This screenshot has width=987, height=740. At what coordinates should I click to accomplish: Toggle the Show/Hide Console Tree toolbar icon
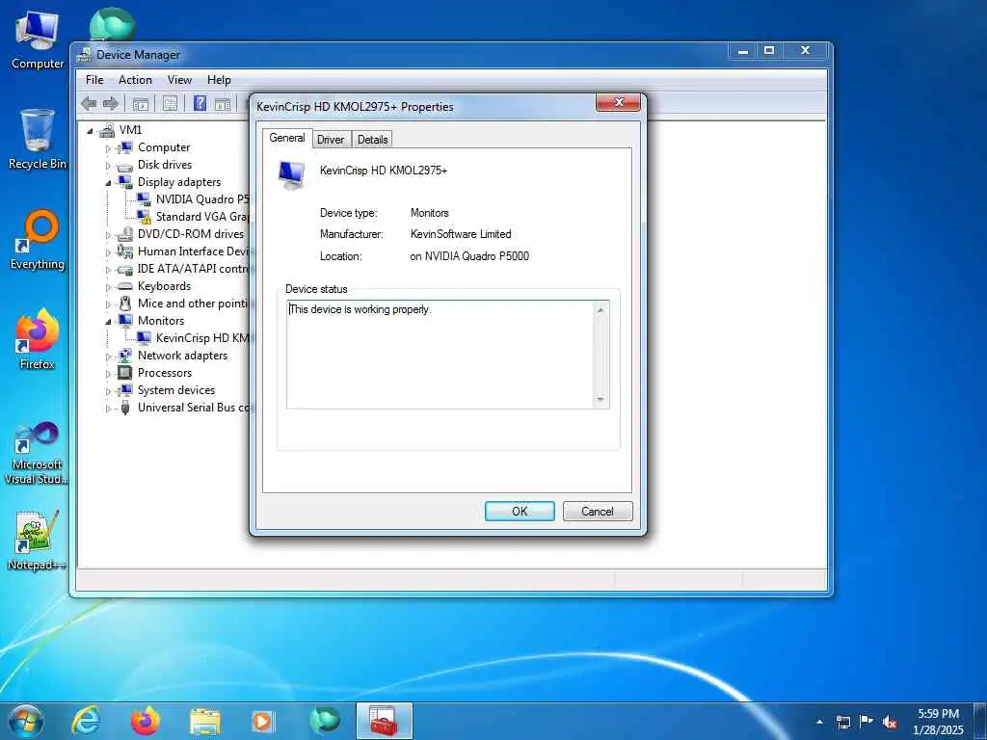pos(141,104)
